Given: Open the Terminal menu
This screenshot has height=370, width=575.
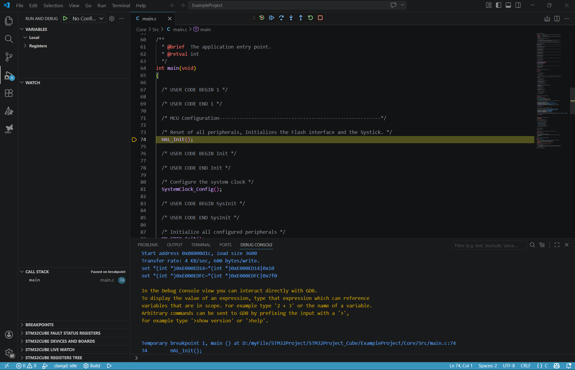Looking at the screenshot, I should [121, 5].
